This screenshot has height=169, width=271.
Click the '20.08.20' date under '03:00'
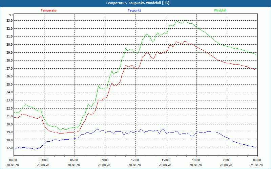(43, 165)
